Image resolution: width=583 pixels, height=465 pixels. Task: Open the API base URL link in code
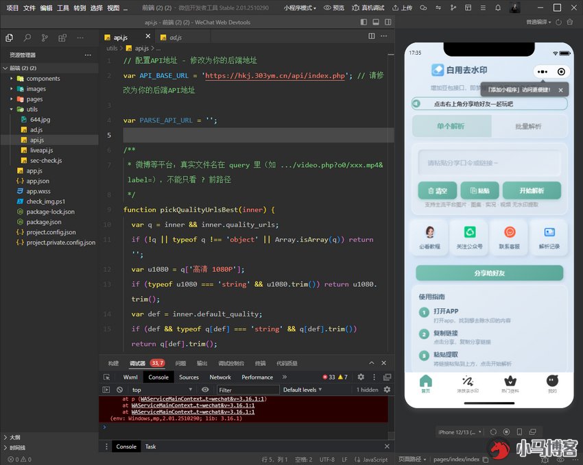[x=275, y=76]
